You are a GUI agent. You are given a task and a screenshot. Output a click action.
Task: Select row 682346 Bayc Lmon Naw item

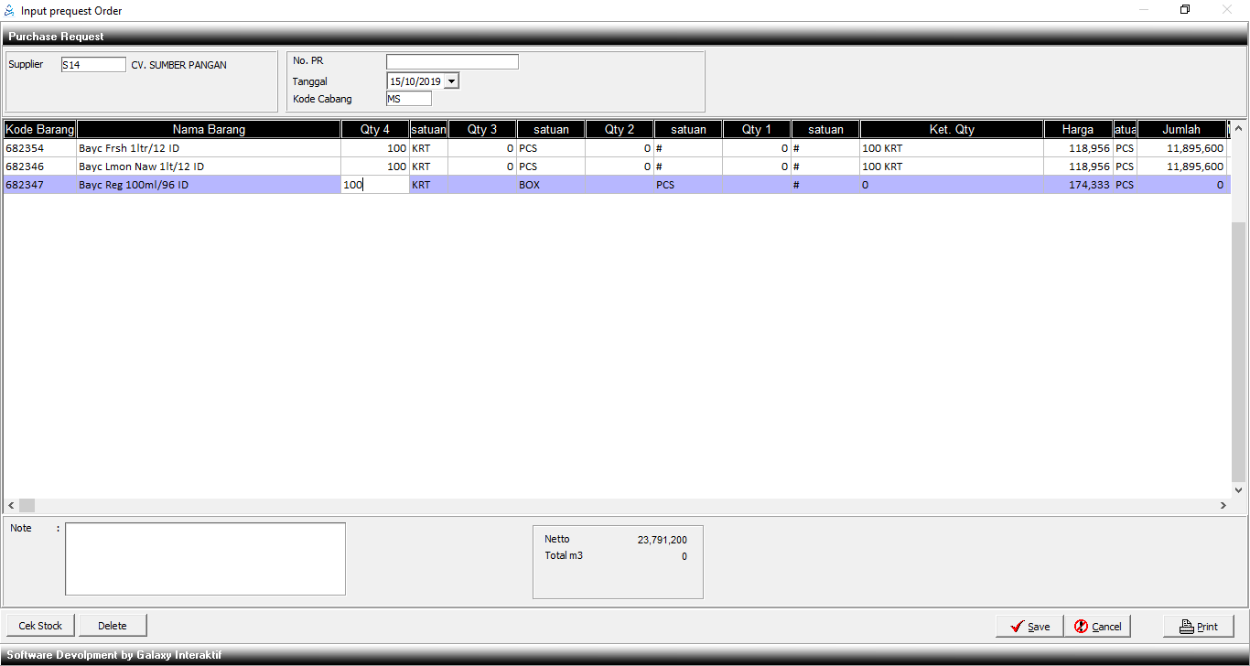[141, 166]
